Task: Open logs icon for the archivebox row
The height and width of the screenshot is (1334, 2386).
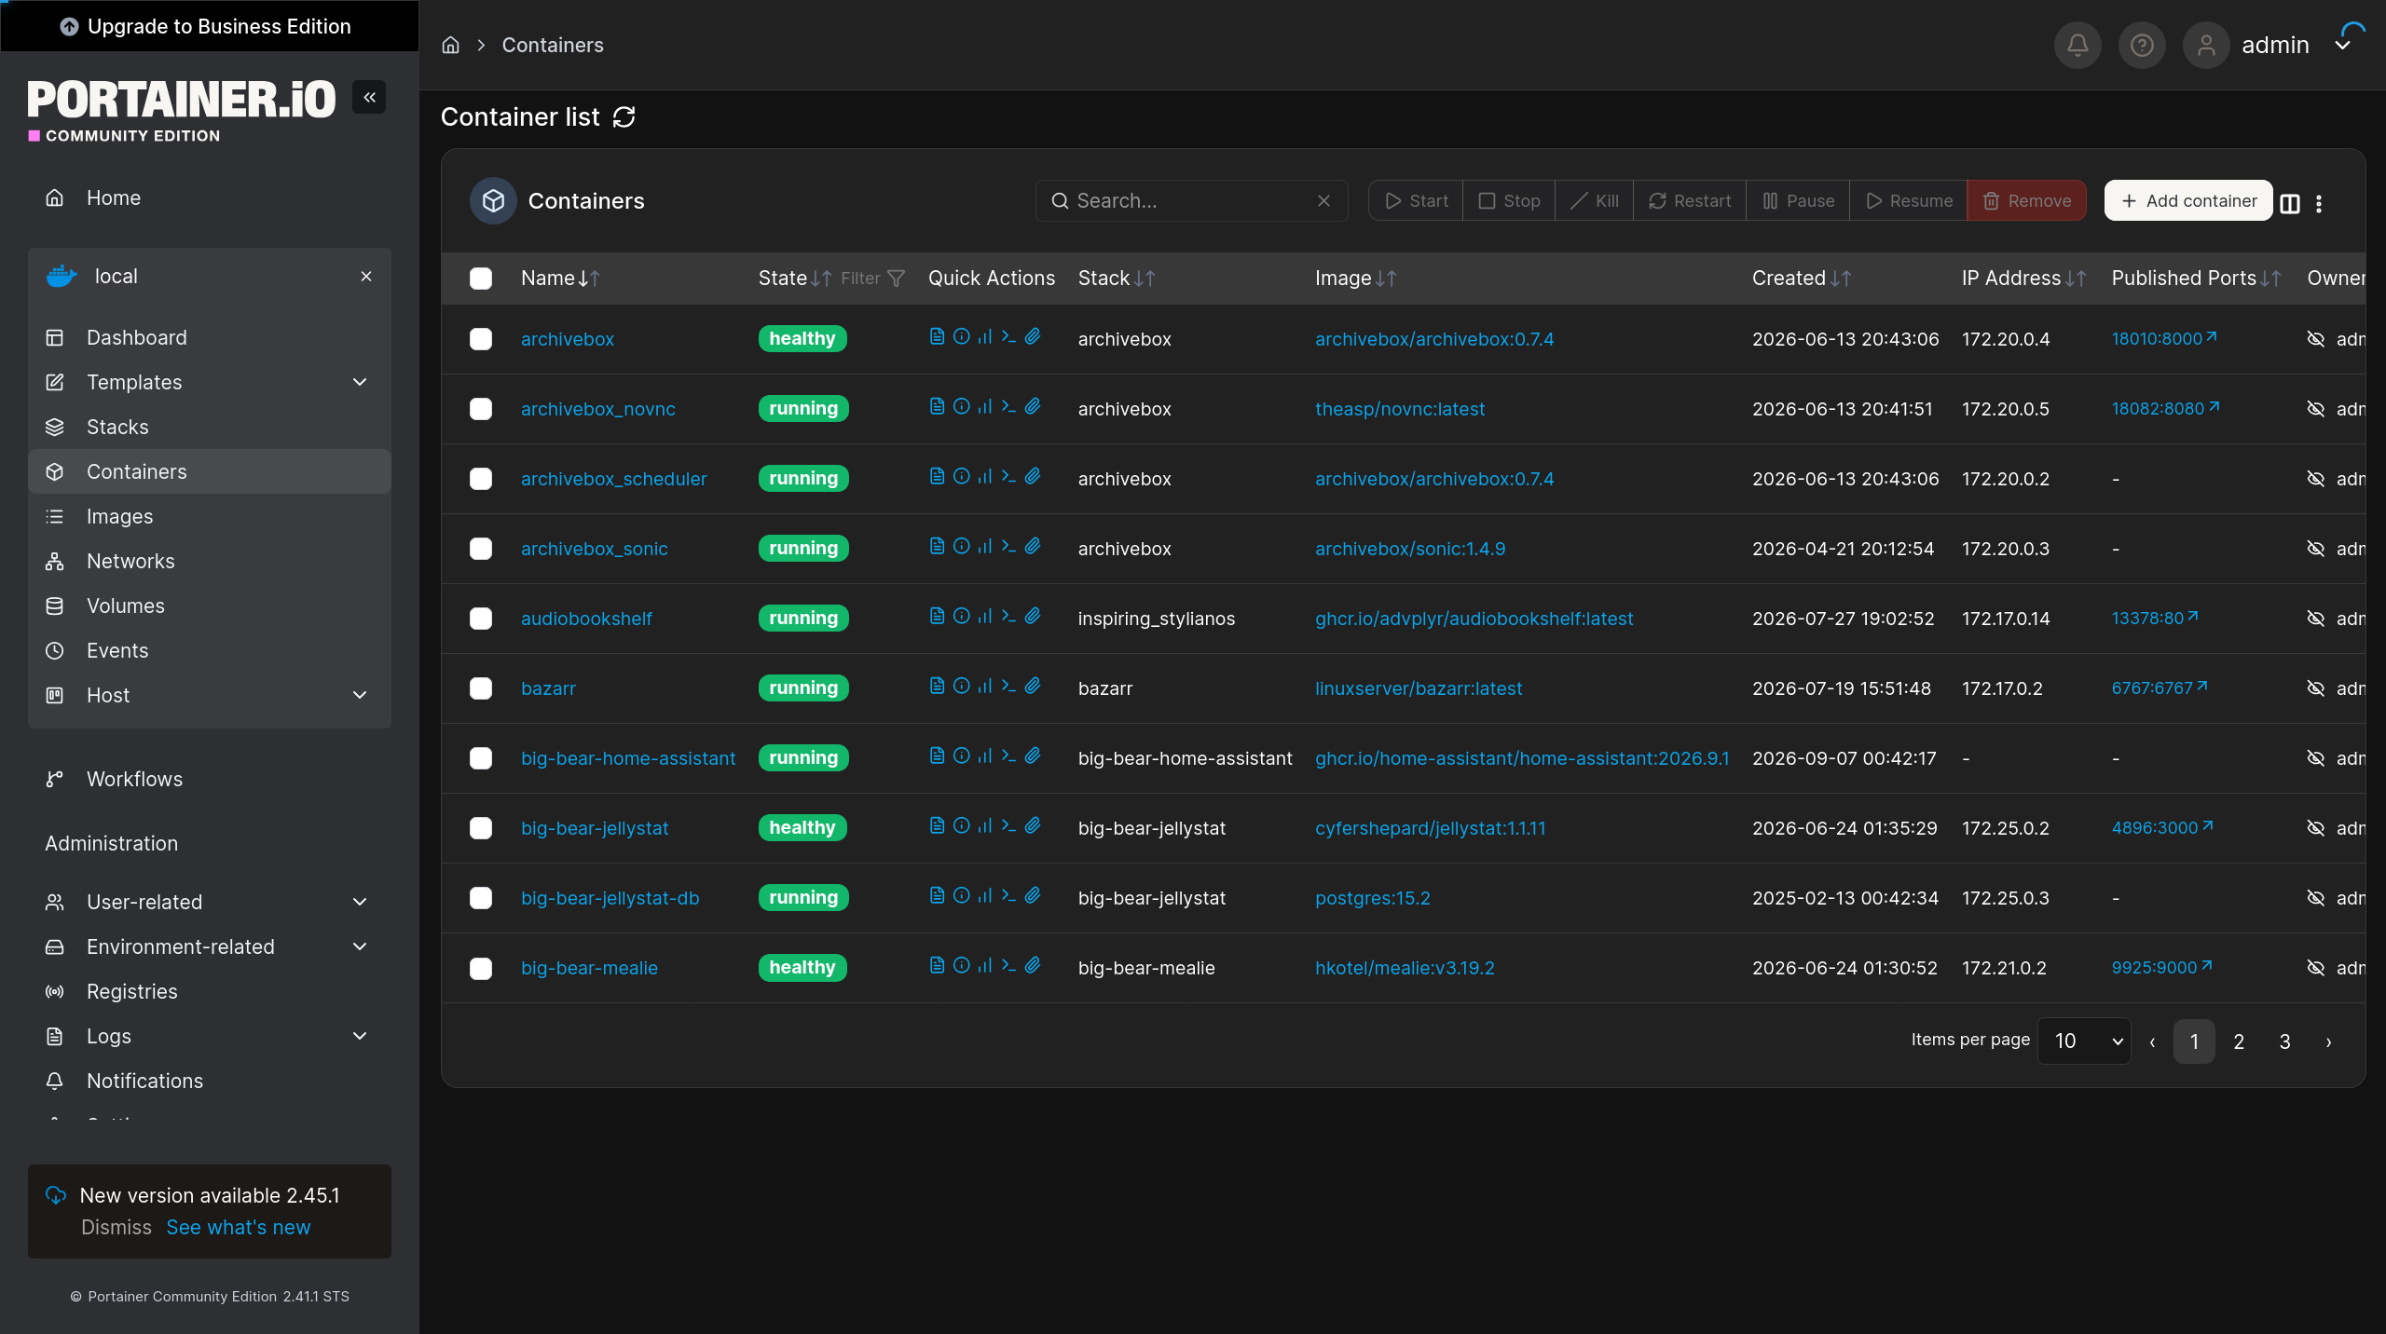Action: click(937, 336)
